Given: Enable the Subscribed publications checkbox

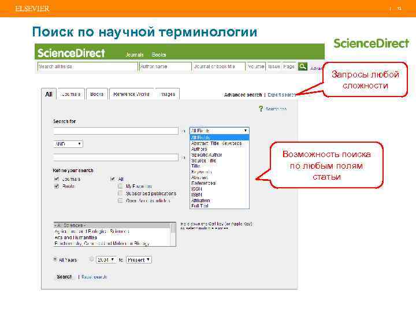Looking at the screenshot, I should pyautogui.click(x=120, y=194).
